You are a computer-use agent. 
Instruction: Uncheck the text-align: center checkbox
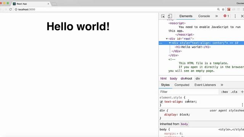click(161, 102)
